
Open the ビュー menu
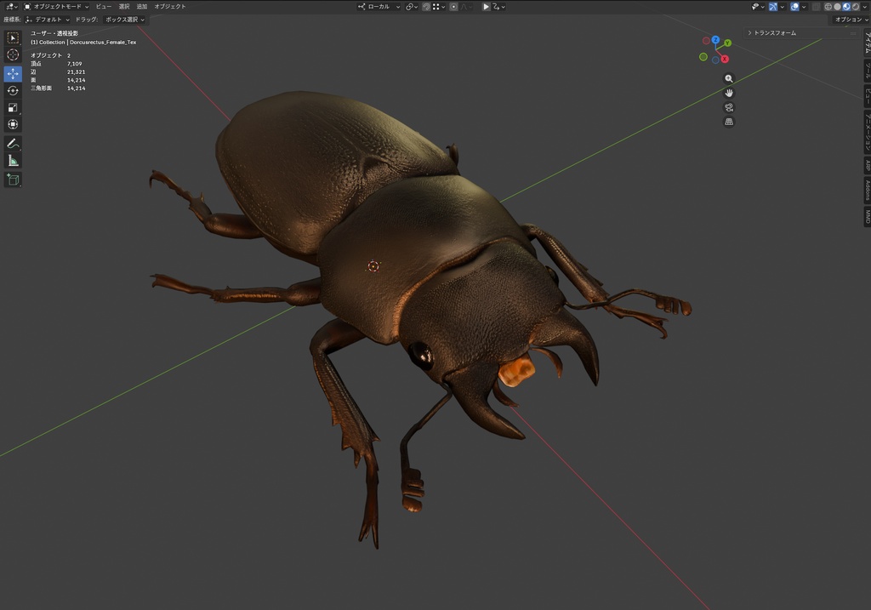103,7
